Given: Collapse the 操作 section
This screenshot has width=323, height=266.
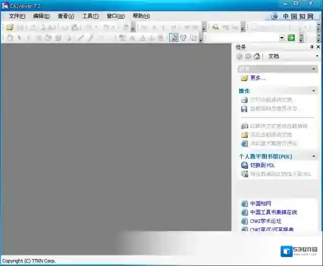Looking at the screenshot, I should pyautogui.click(x=314, y=91).
